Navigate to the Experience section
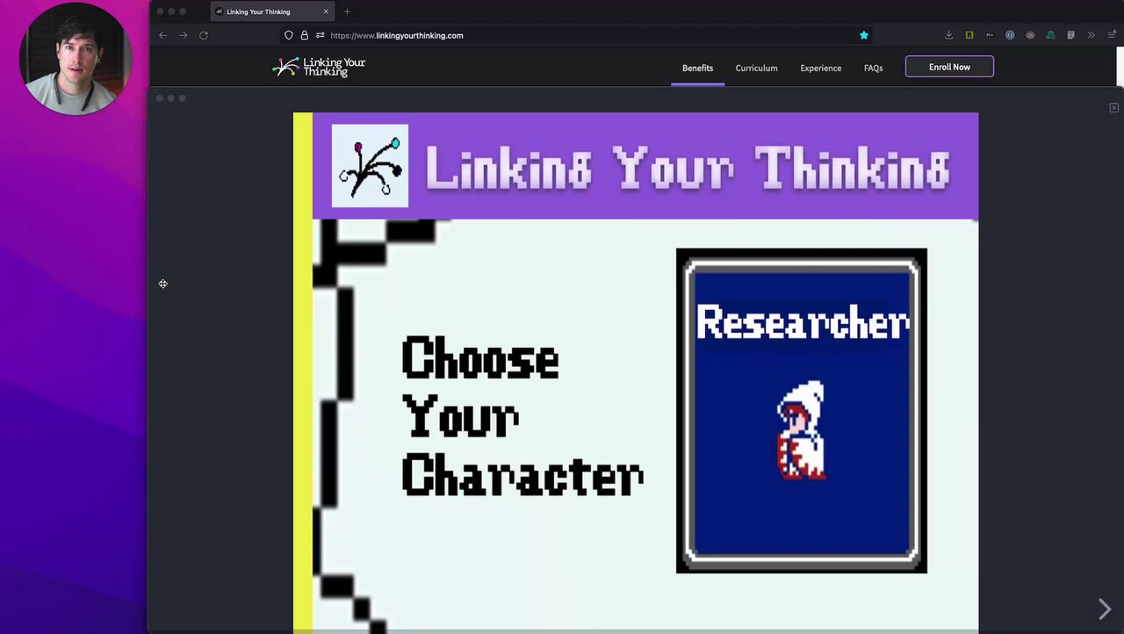 (820, 68)
